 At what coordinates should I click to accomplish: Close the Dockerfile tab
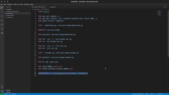click(57, 7)
